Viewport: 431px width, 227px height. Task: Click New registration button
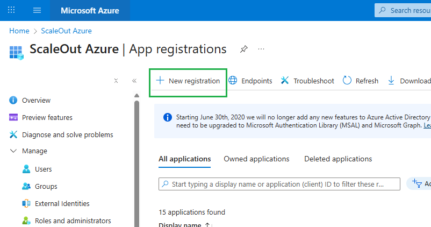188,81
